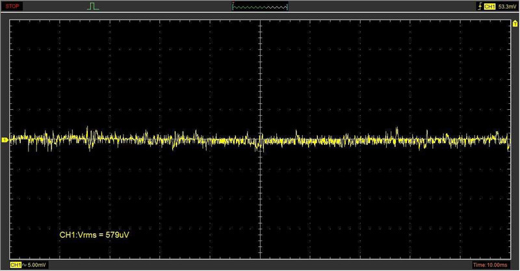520x271 pixels.
Task: Click the trigger rising-edge slope icon
Action: tap(480, 6)
